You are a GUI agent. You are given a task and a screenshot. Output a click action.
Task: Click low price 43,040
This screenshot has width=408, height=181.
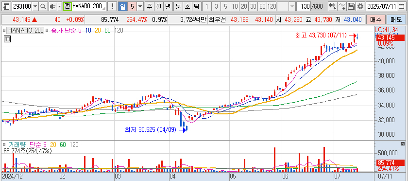[353, 19]
